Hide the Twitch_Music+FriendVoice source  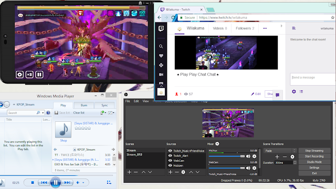(x=170, y=151)
